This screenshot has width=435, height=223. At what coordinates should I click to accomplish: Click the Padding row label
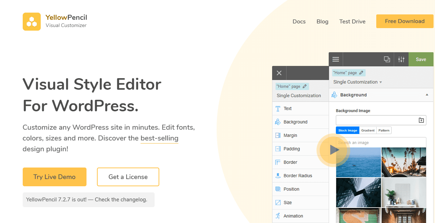[x=292, y=149]
